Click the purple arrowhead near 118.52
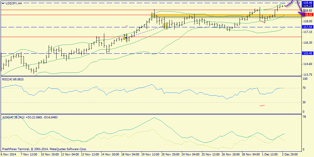The image size is (314, 157). [x=303, y=14]
